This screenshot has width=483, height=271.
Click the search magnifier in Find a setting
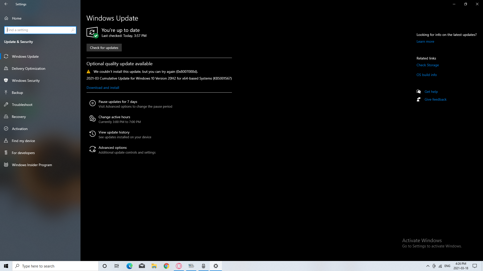coord(73,30)
